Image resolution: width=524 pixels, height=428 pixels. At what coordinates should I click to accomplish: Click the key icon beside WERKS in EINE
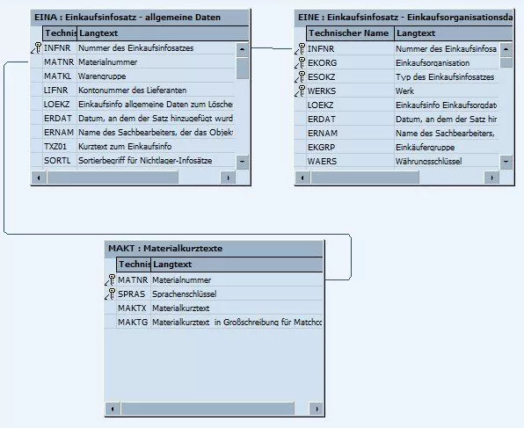pos(300,91)
